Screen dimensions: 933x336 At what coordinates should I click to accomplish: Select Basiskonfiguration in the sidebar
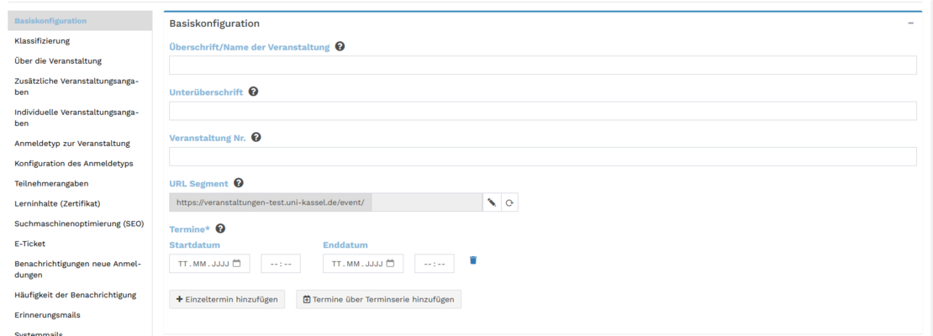click(x=80, y=21)
